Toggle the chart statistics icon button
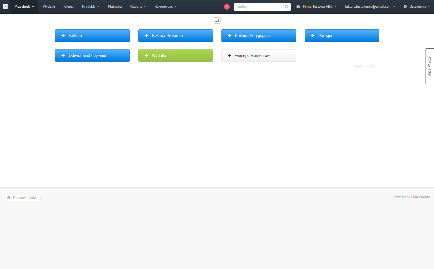This screenshot has width=434, height=269. (x=217, y=20)
